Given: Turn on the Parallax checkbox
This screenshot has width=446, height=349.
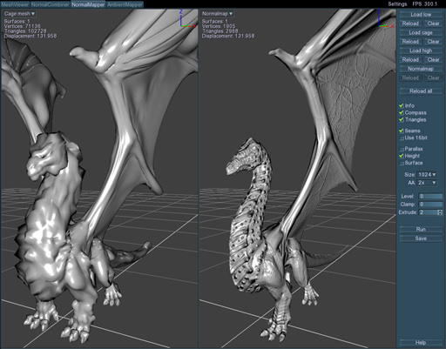Looking at the screenshot, I should (402, 149).
